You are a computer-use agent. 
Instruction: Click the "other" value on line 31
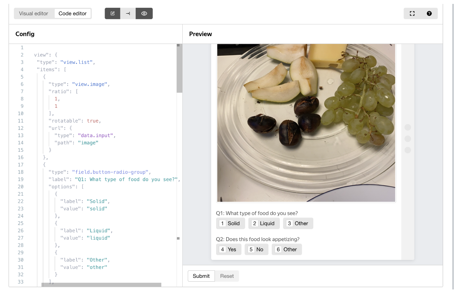point(97,267)
